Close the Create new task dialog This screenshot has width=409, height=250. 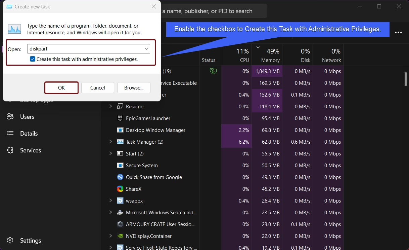tap(153, 6)
